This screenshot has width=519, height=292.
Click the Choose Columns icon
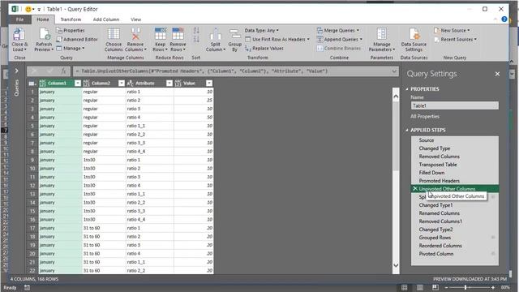[114, 34]
